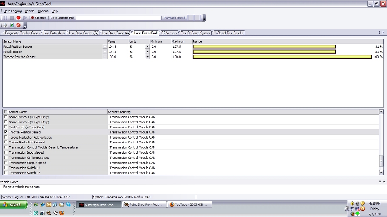Click the yellow speech bubble tray icon
This screenshot has width=387, height=217.
(363, 204)
